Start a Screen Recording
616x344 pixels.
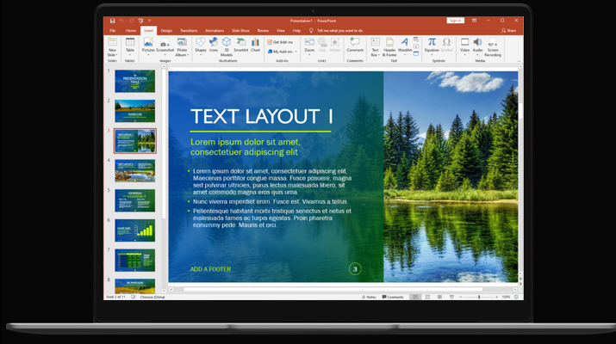(x=493, y=47)
